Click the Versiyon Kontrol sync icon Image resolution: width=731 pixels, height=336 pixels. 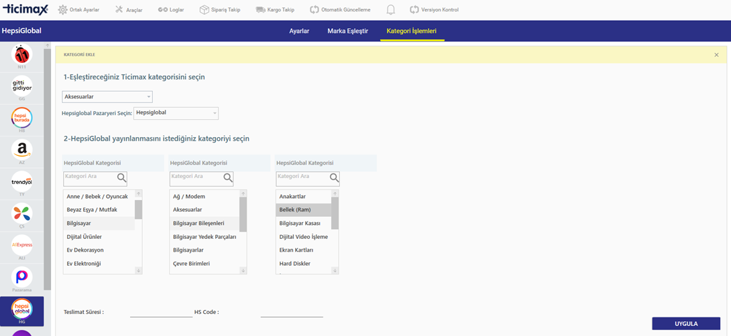point(414,10)
